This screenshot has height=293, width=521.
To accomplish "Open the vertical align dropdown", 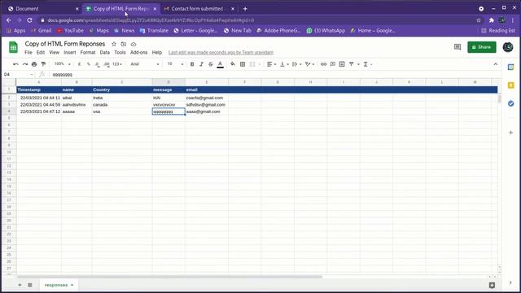I will (x=283, y=64).
